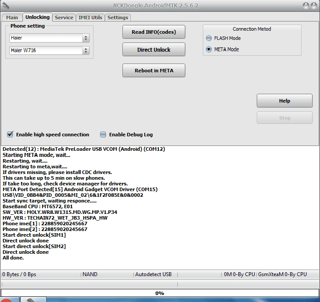Click 'Start direct unlock[SIM2]' log line
320x302 pixels.
coord(34,246)
